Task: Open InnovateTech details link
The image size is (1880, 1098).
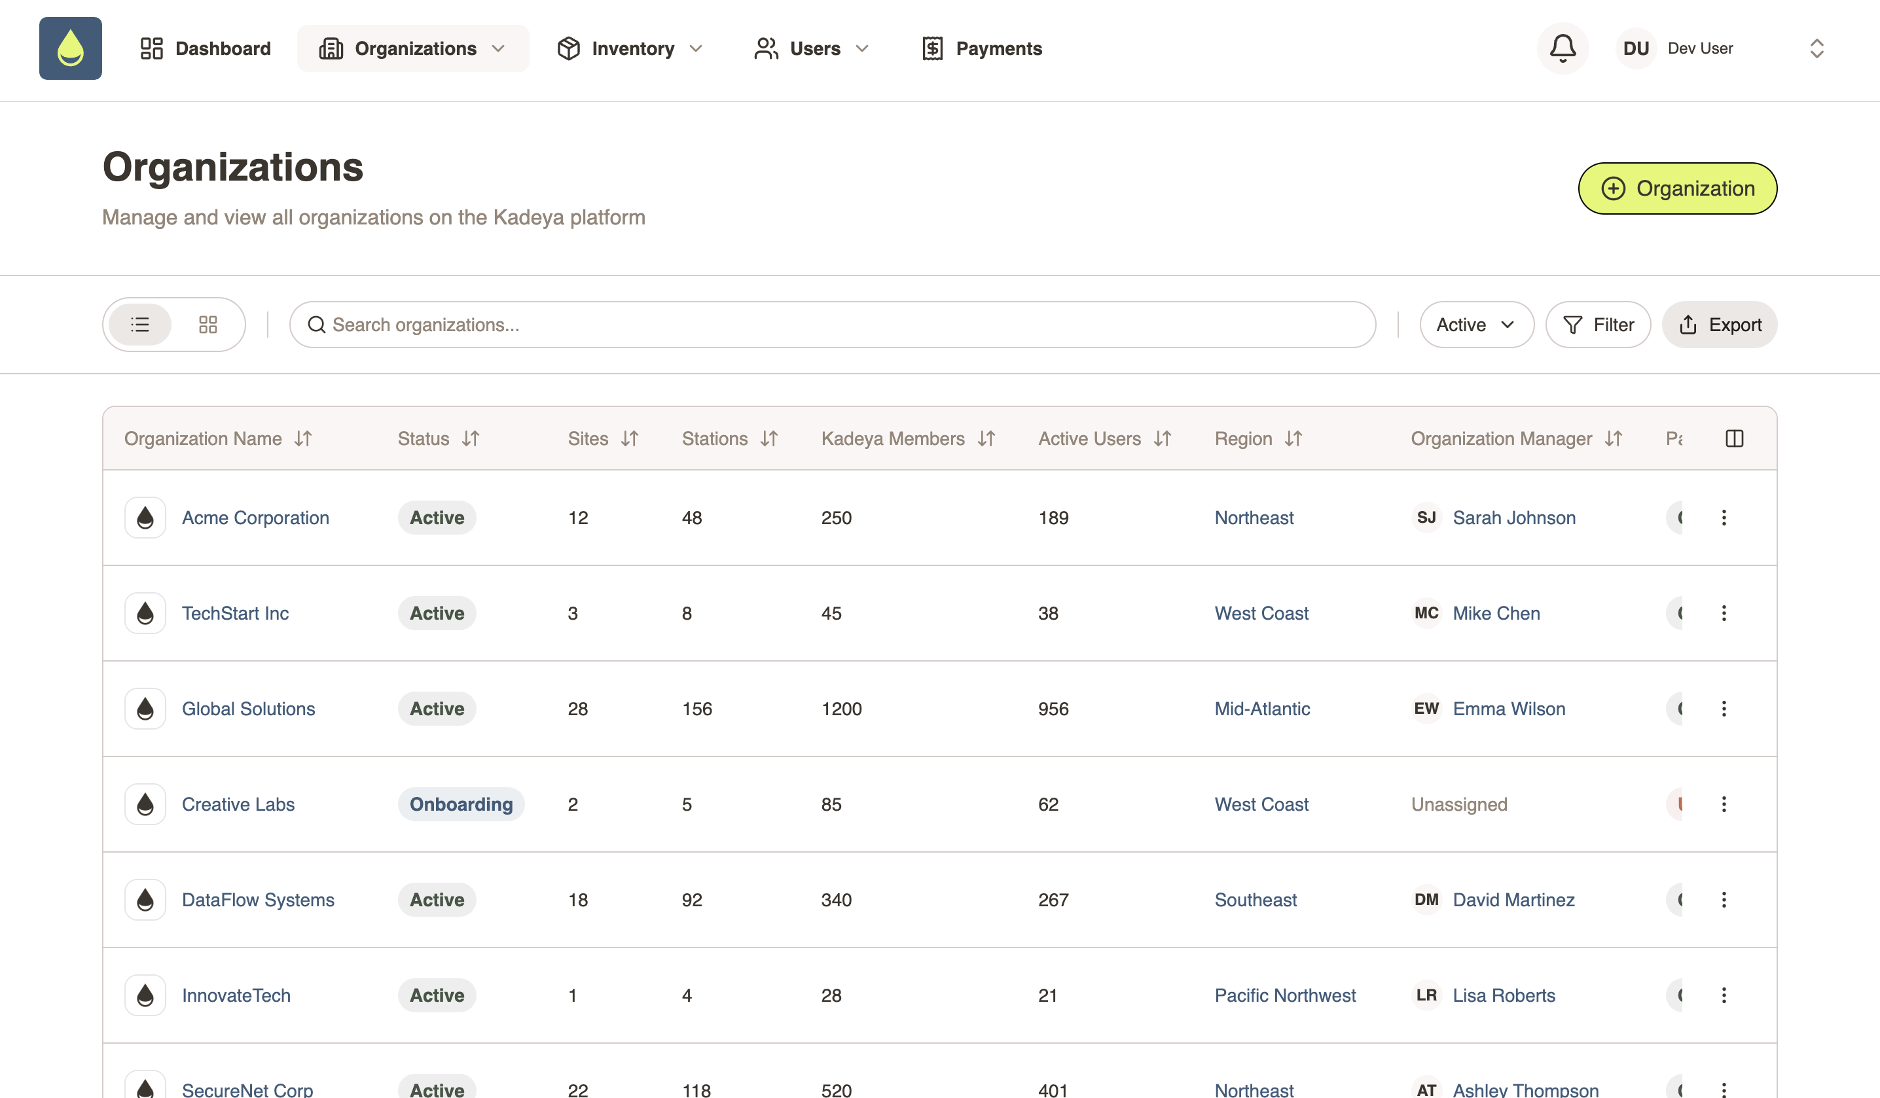Action: click(x=236, y=995)
